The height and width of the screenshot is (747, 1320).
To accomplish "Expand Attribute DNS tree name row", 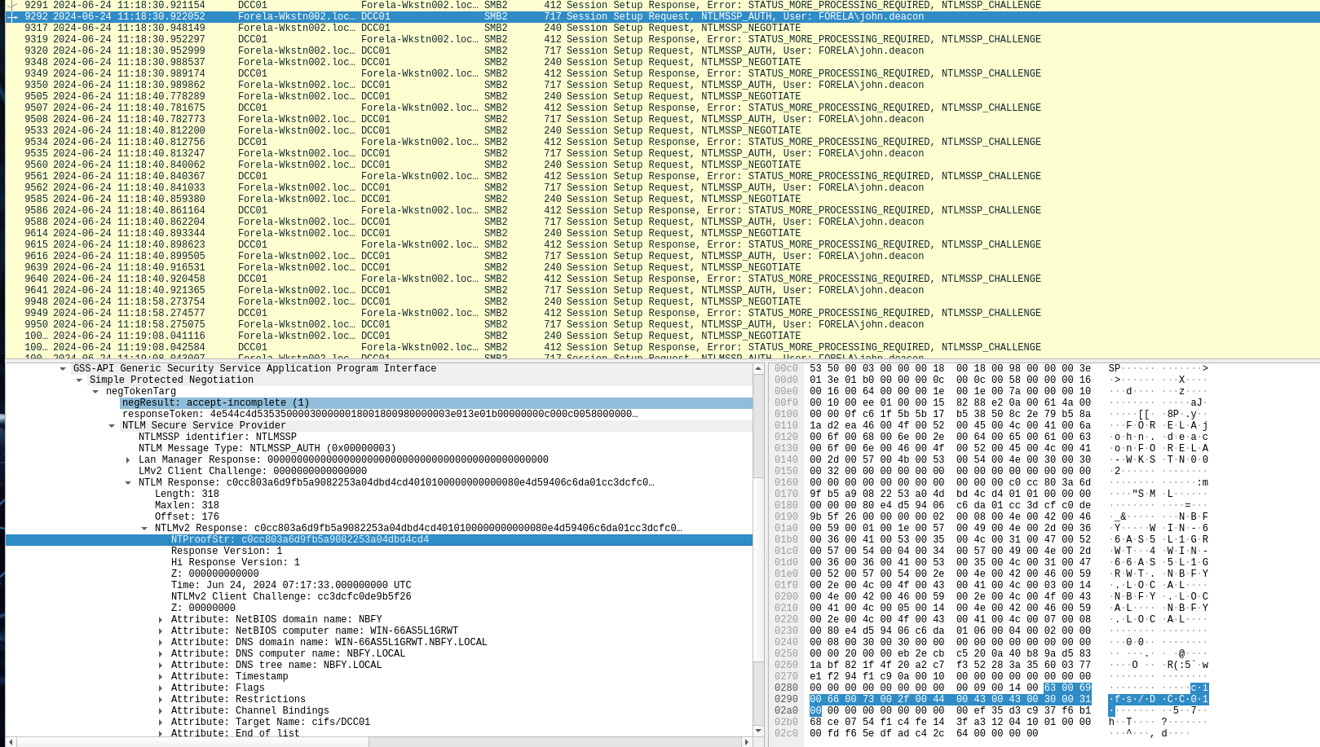I will click(161, 666).
